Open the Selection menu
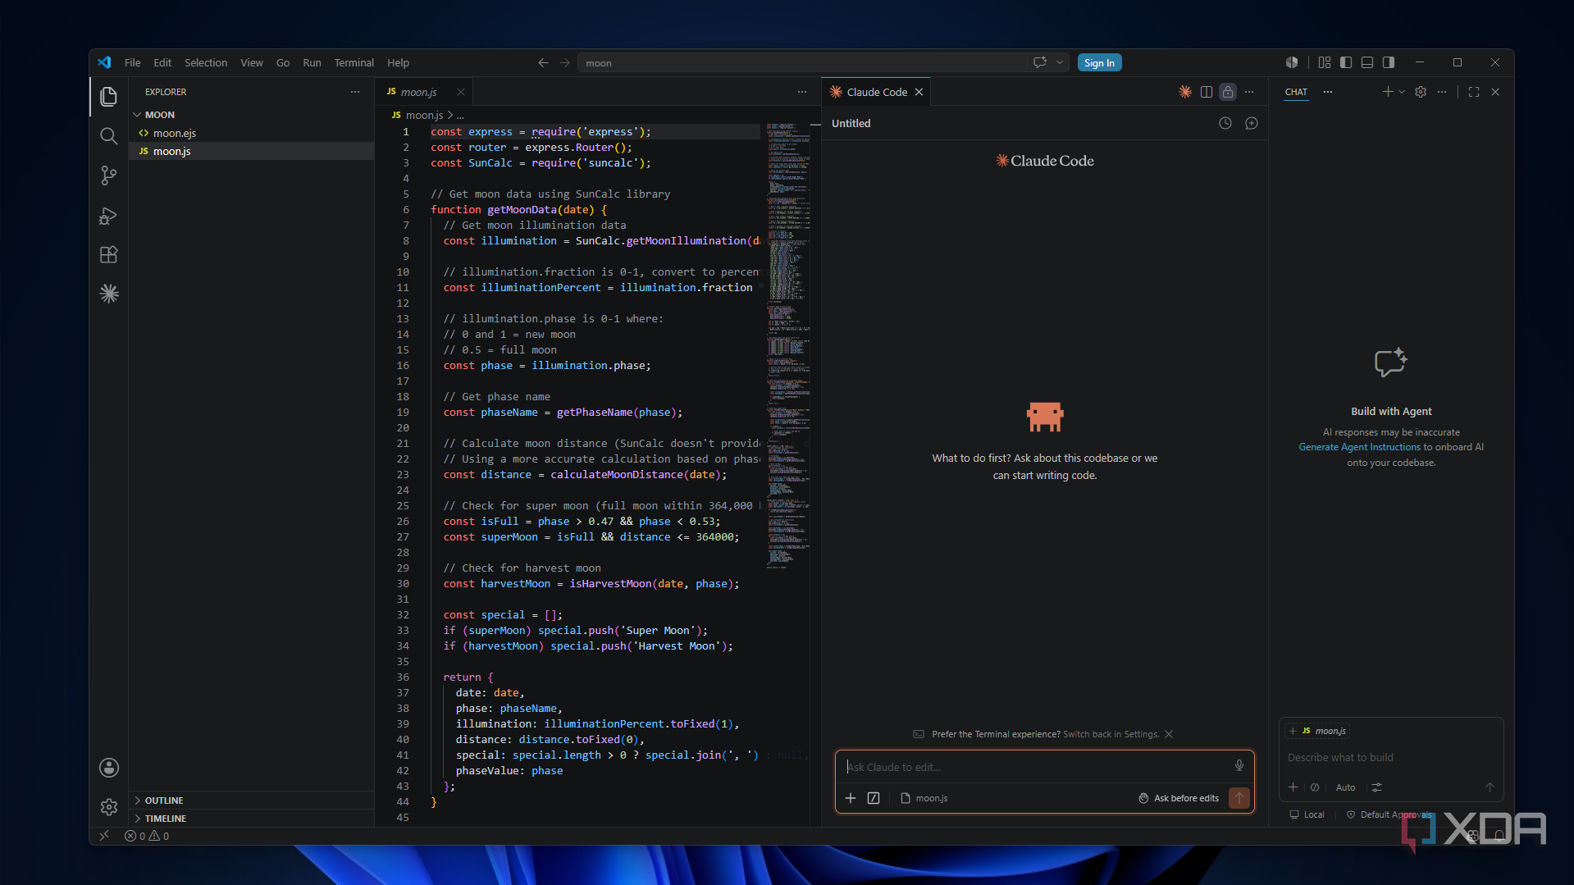This screenshot has height=885, width=1574. pos(206,62)
